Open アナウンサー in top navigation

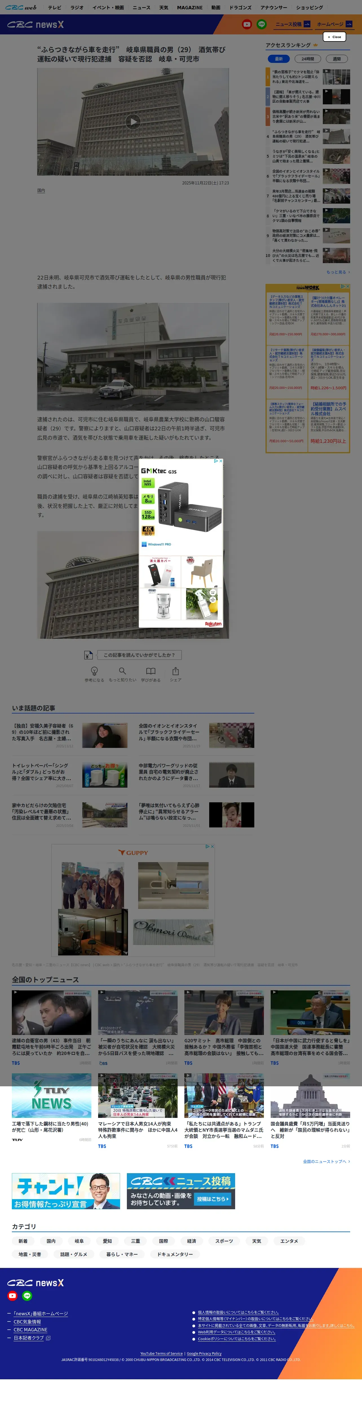click(274, 8)
